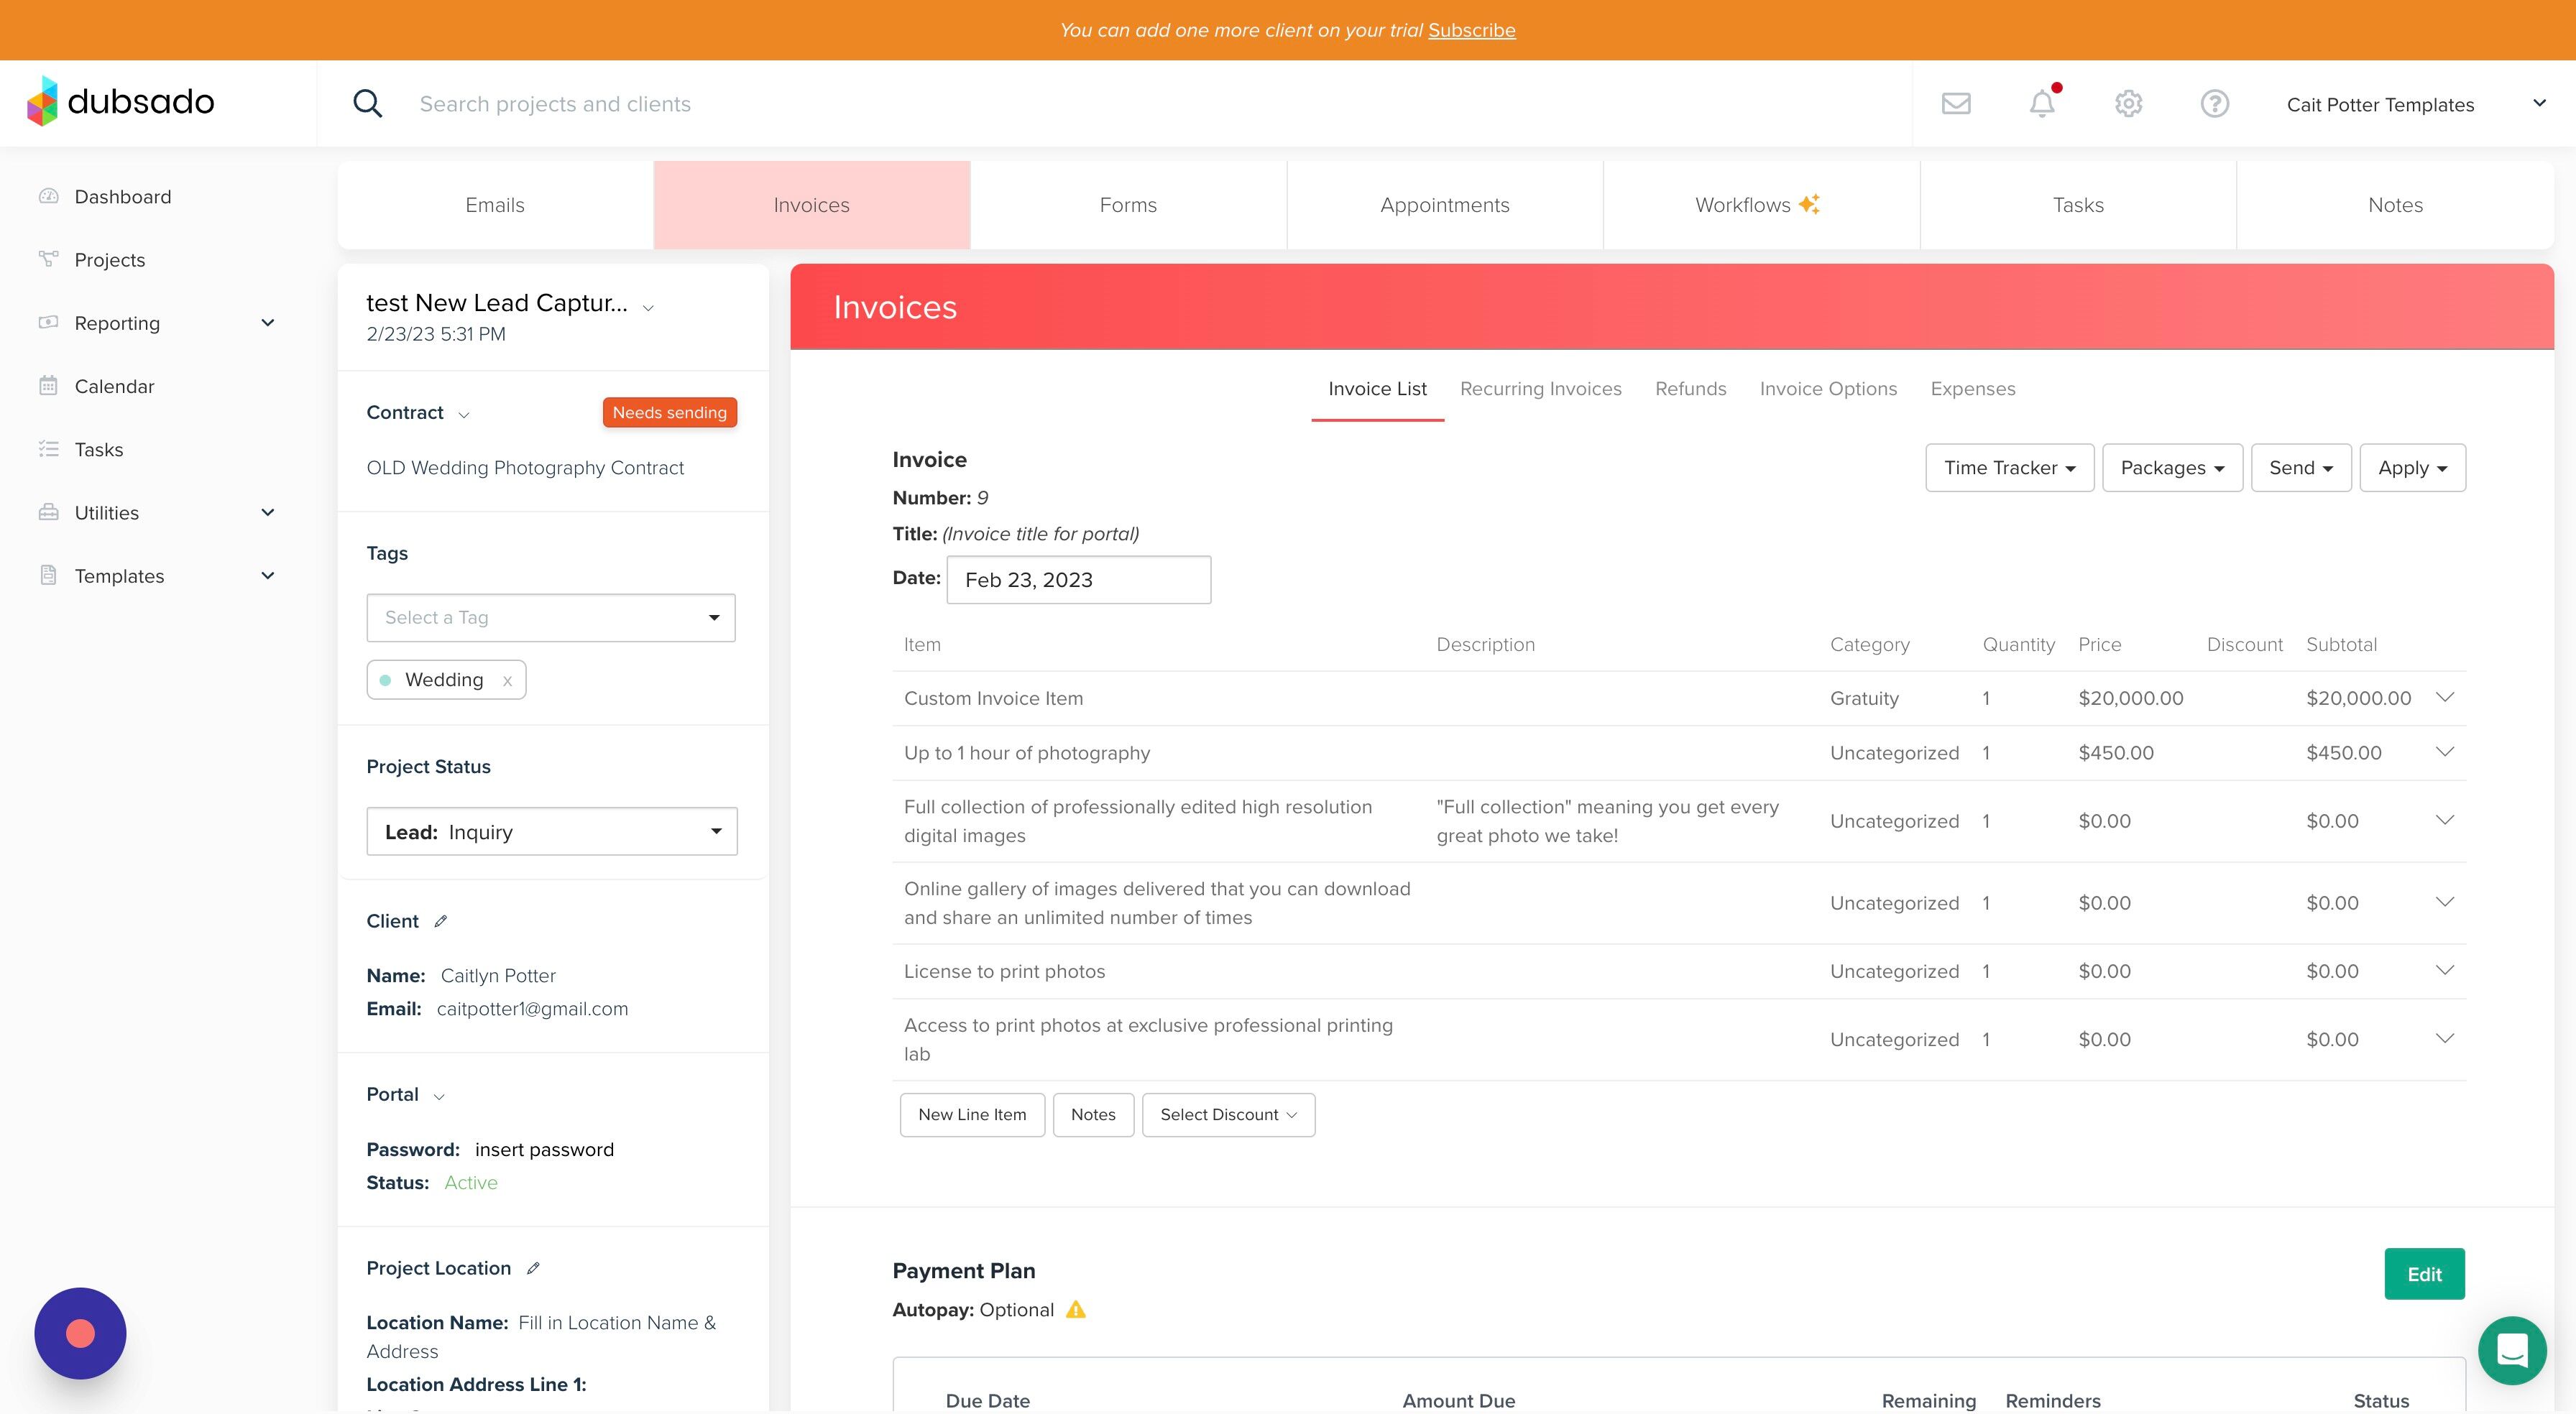The image size is (2576, 1414).
Task: Click the Subscribe link in banner
Action: [x=1471, y=30]
